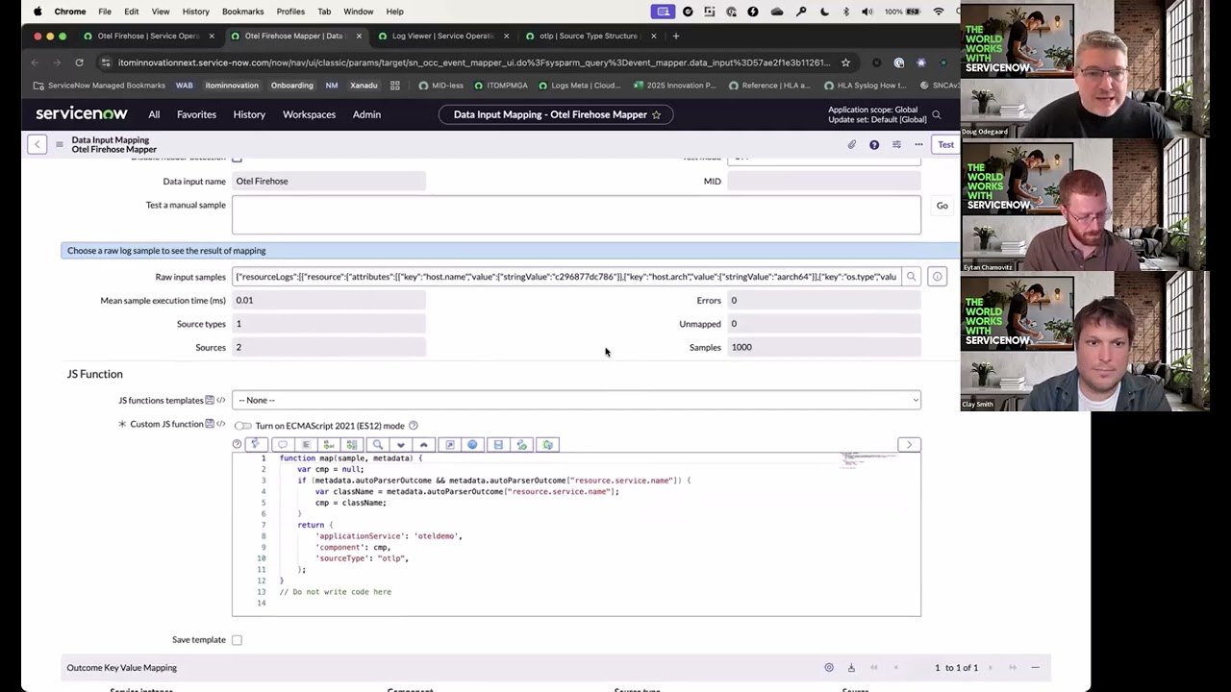
Task: Collapse the Outcome Key Value Mapping section
Action: (1035, 667)
